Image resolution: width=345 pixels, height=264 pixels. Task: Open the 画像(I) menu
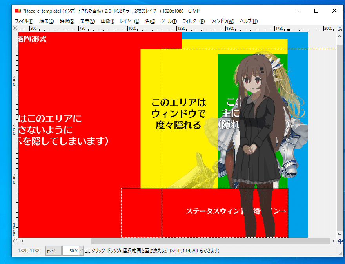tap(107, 21)
